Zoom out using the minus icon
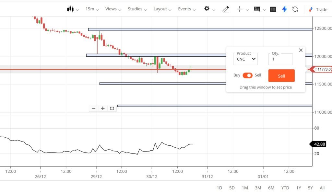The width and height of the screenshot is (332, 193). [x=93, y=108]
